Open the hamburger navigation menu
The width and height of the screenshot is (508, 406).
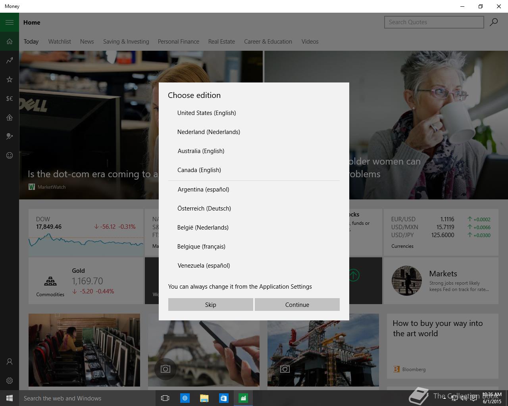tap(10, 22)
